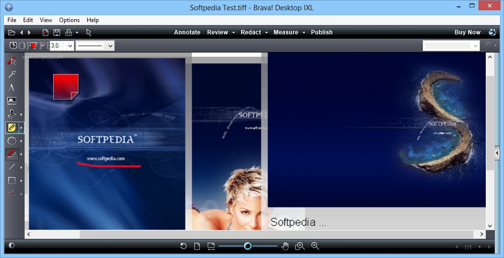
Task: Open the Help menu
Action: click(93, 20)
